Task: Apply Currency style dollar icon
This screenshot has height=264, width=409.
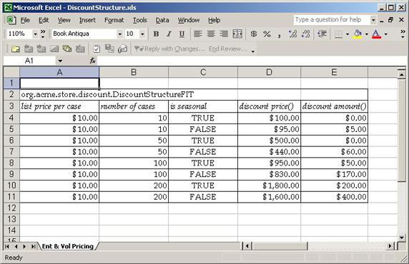Action: point(254,34)
